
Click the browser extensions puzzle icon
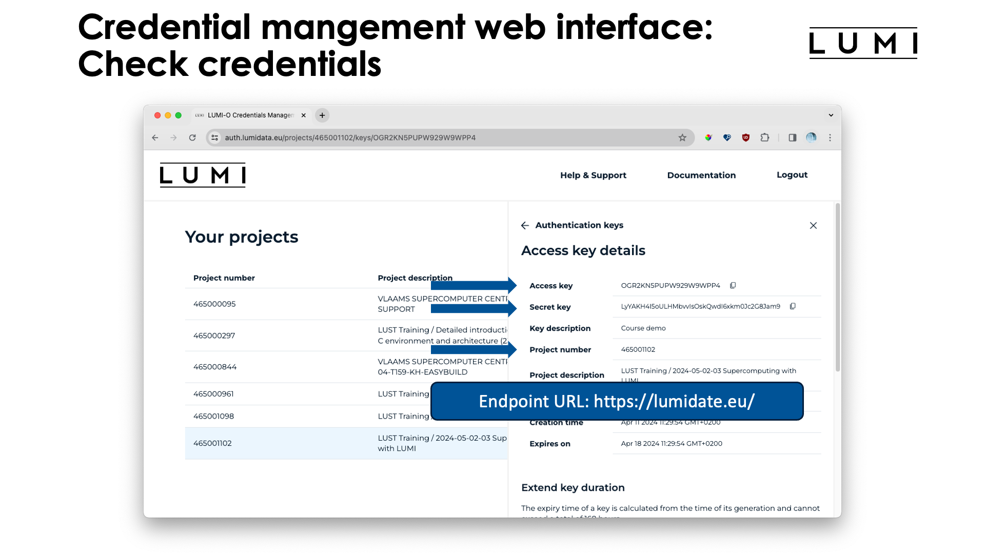pyautogui.click(x=765, y=137)
